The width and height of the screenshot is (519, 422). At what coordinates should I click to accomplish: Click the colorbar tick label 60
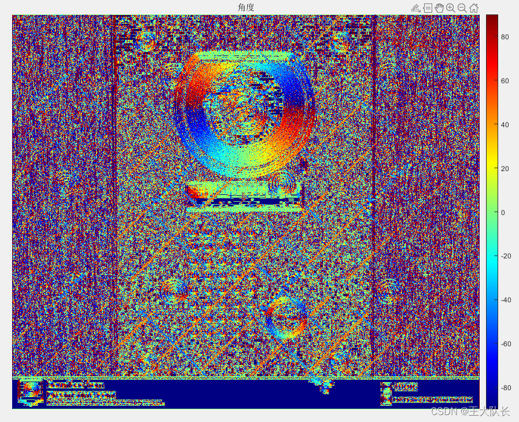point(505,81)
